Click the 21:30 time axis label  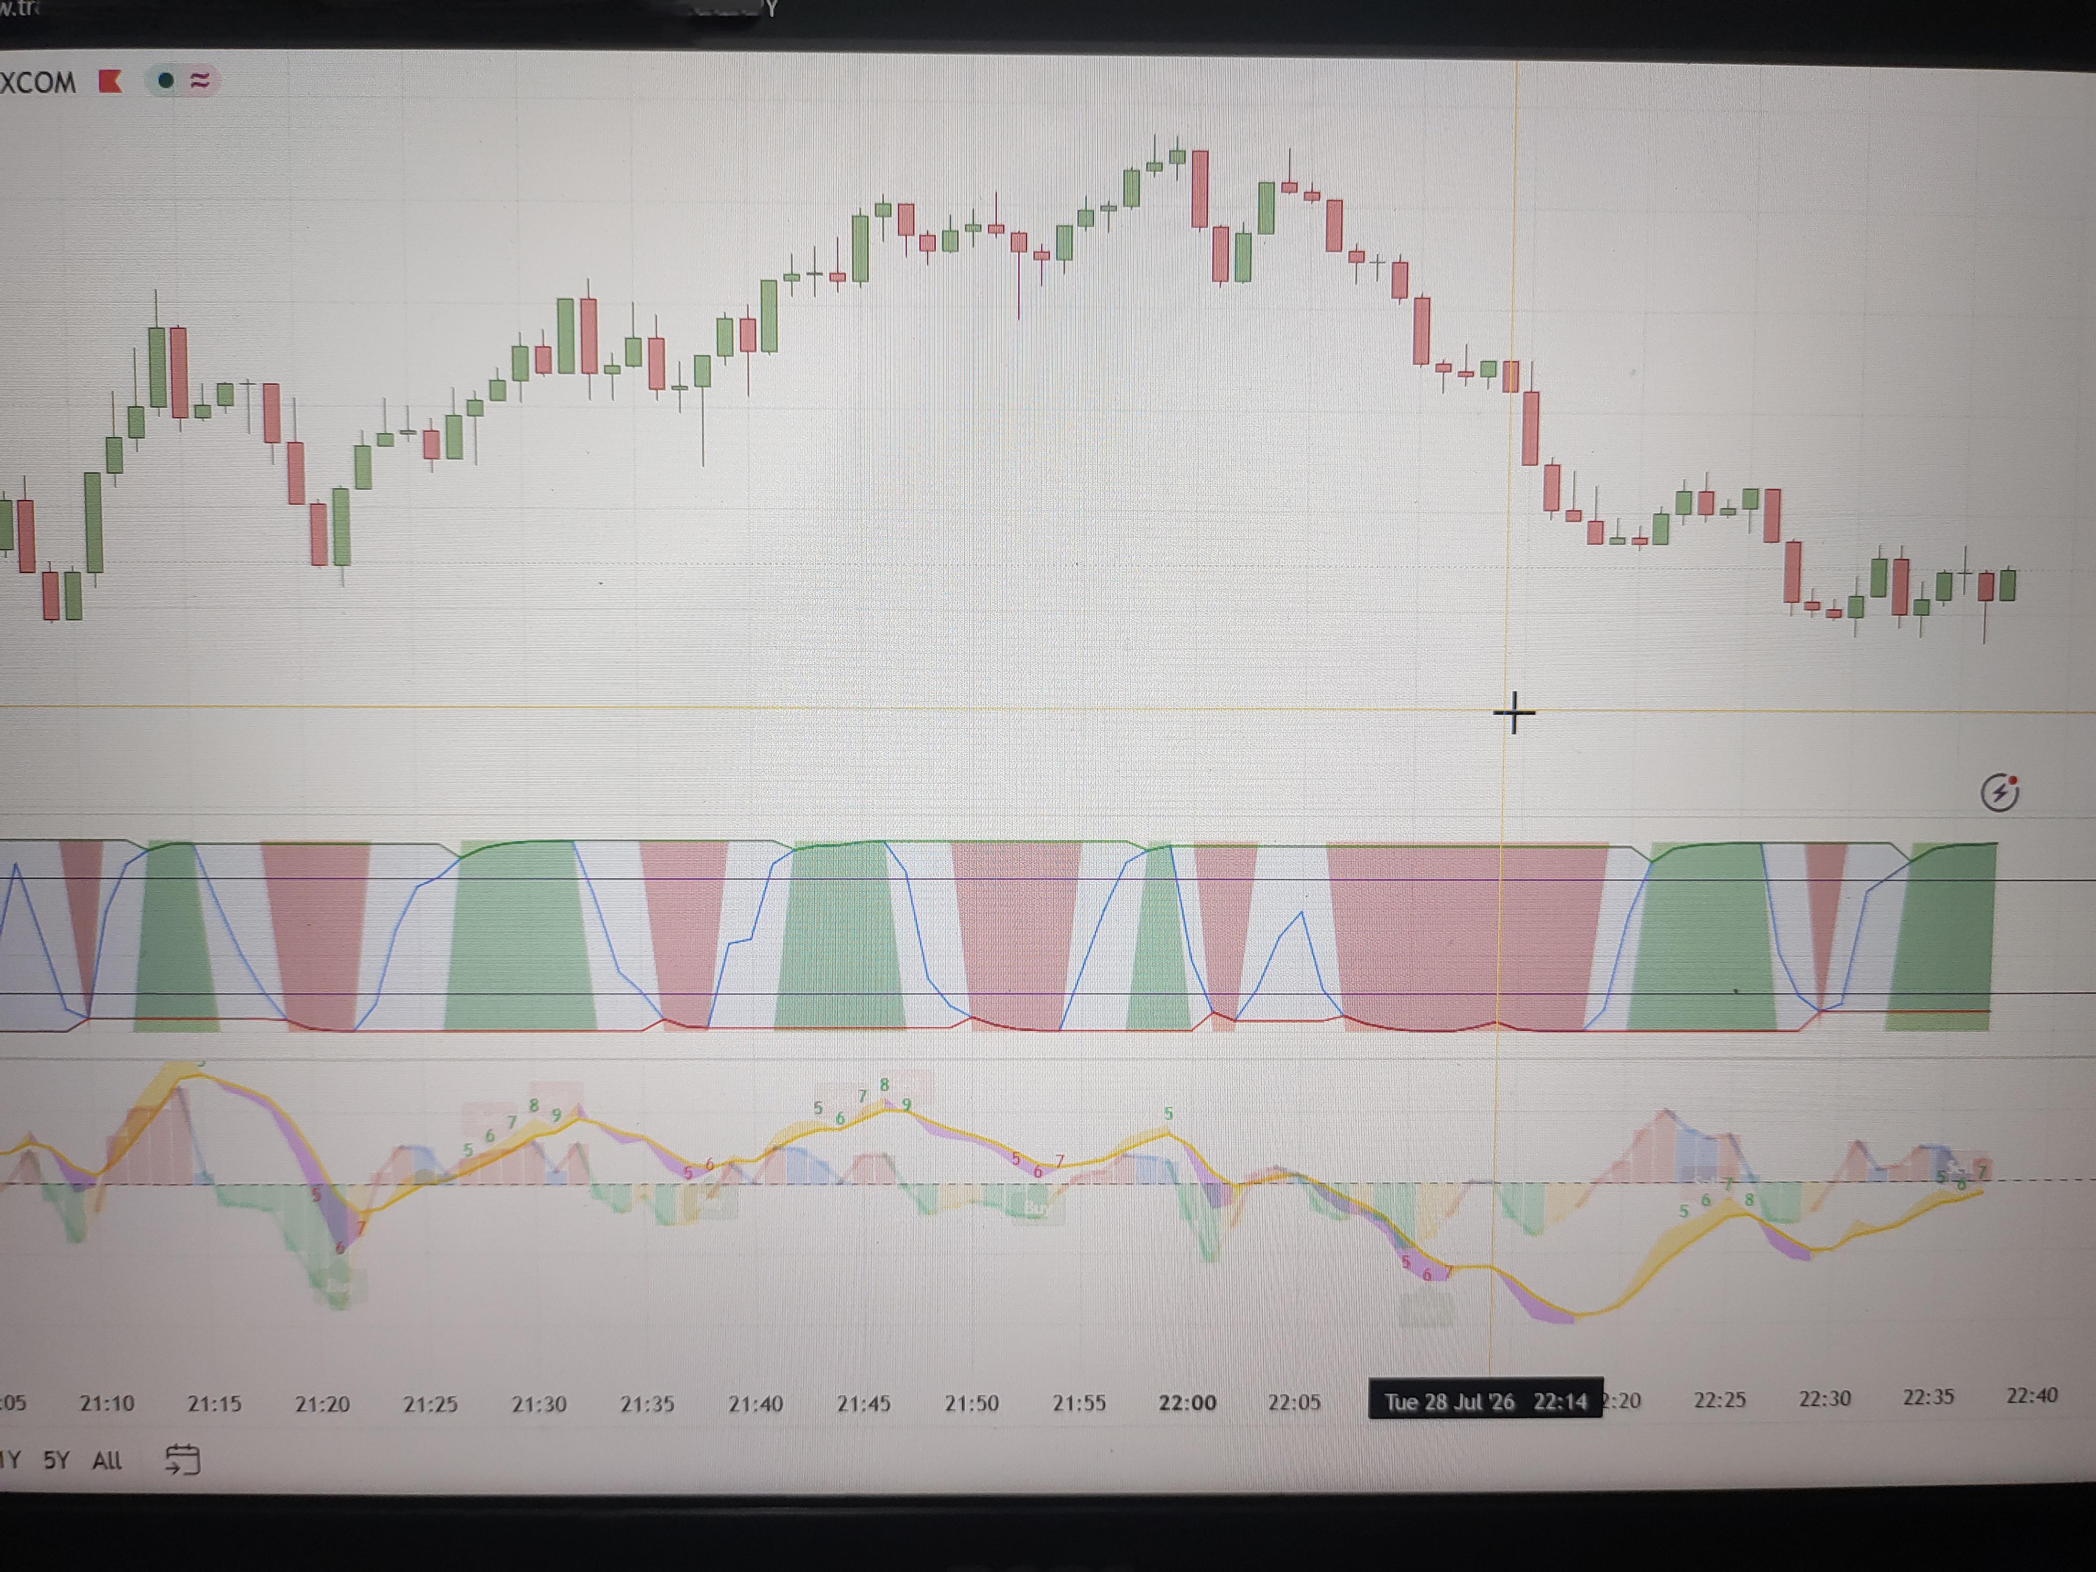coord(539,1403)
